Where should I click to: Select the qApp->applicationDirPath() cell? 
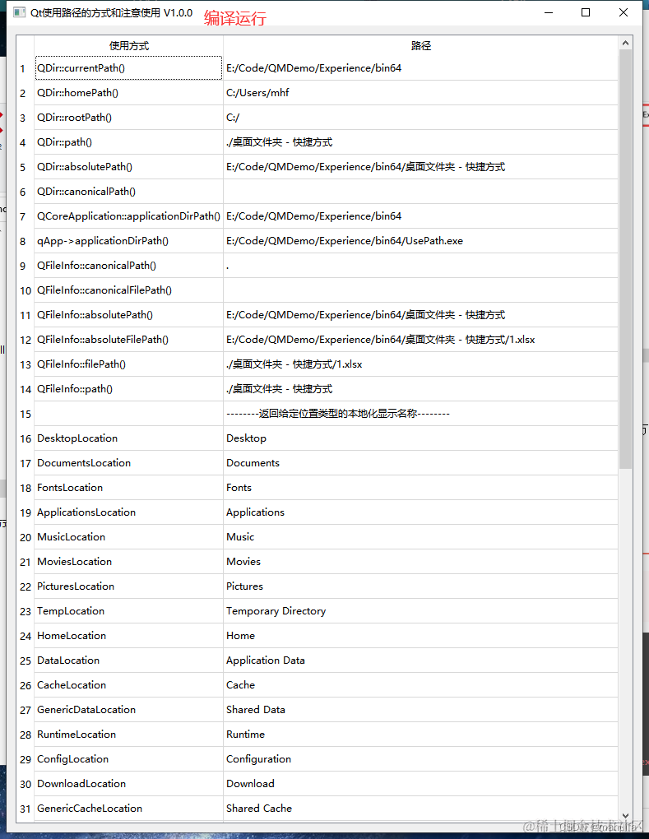click(x=129, y=241)
